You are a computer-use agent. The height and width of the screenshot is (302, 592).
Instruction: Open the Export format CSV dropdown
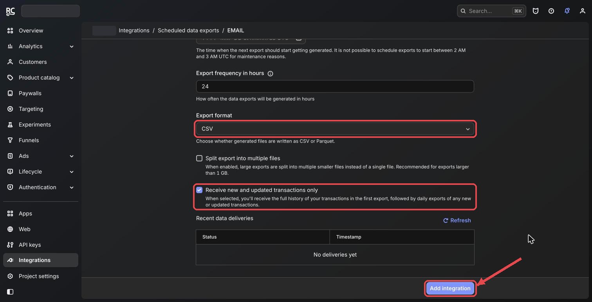coord(335,129)
